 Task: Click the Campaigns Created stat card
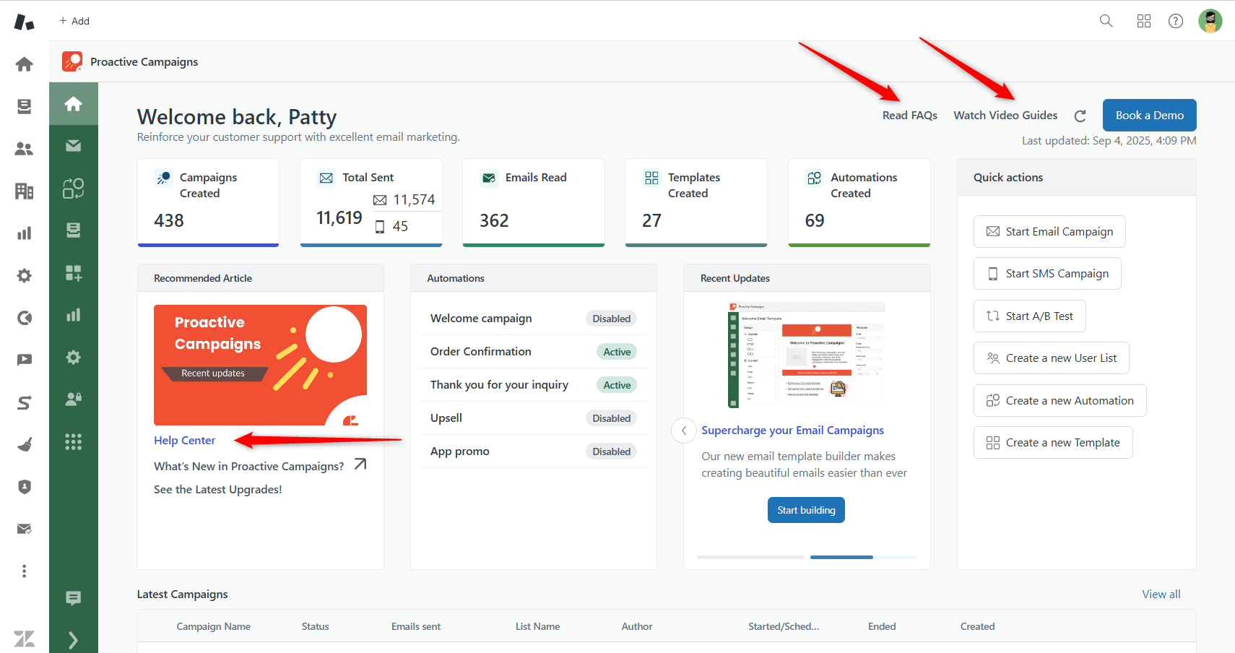coord(208,203)
